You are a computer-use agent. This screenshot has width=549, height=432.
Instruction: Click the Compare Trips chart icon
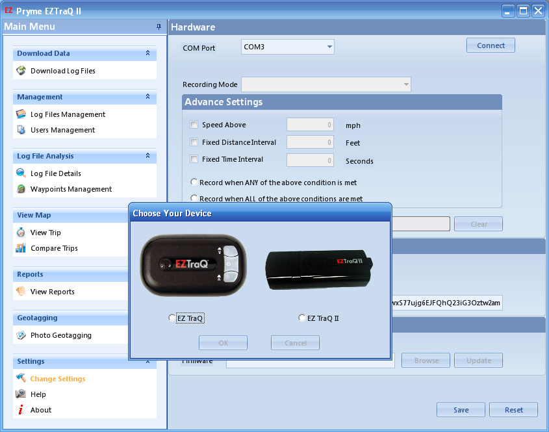21,248
